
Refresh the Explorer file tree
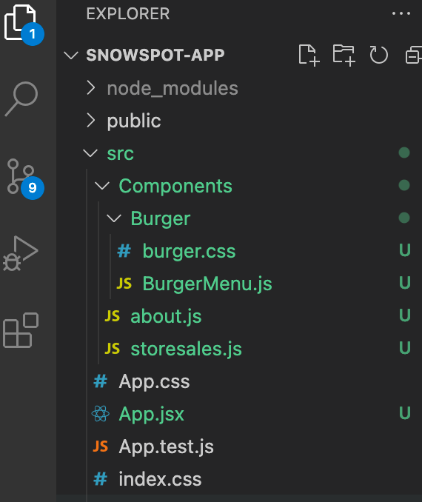379,55
